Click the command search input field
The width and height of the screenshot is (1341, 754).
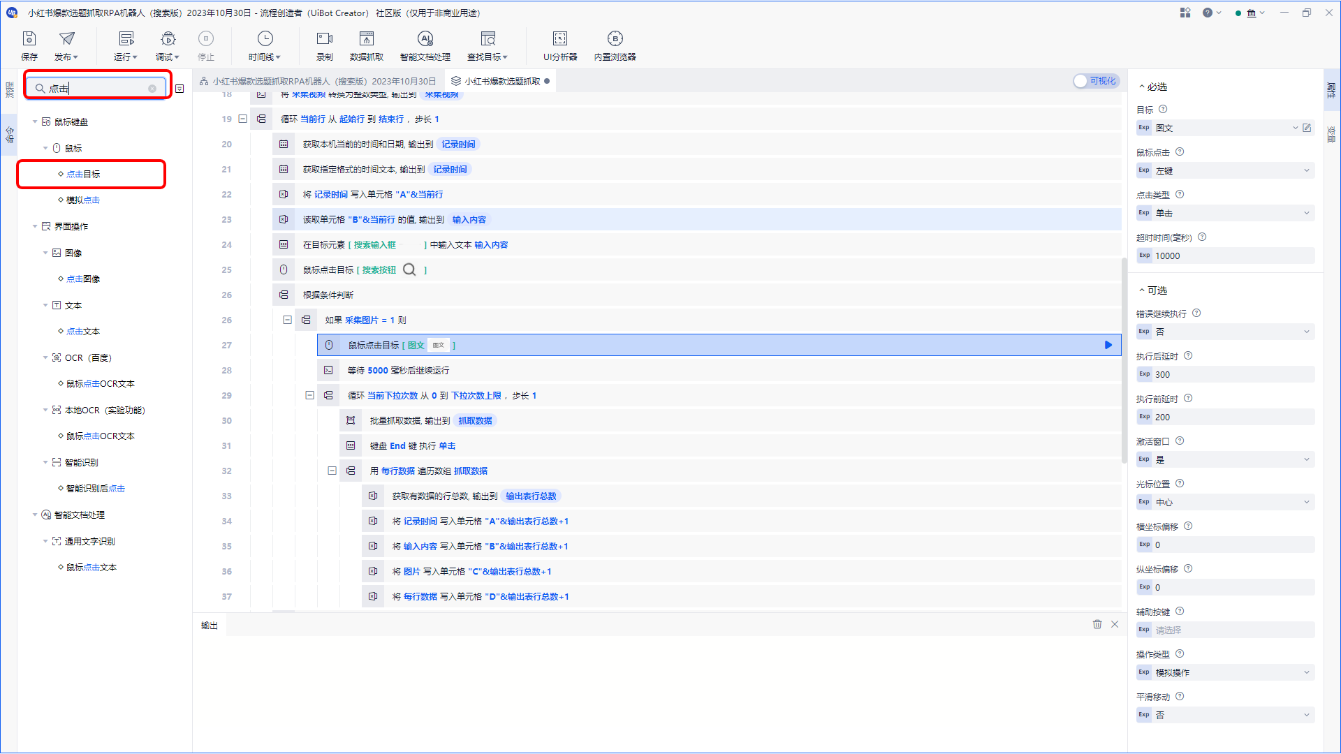point(96,89)
